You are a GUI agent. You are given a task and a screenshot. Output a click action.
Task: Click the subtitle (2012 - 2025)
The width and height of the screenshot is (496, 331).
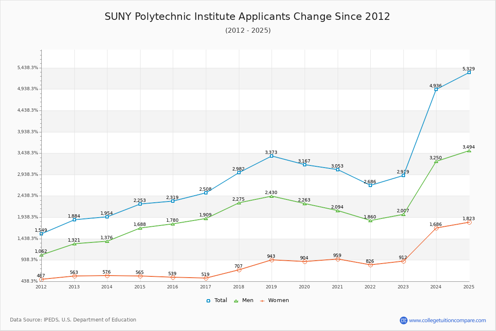tap(248, 30)
